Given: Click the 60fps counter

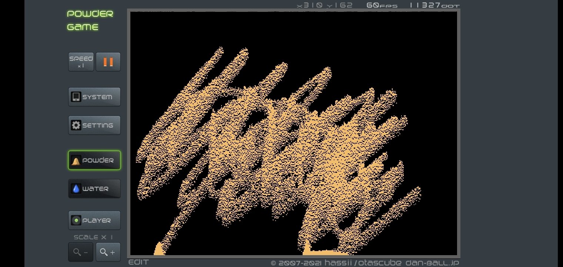Looking at the screenshot, I should 382,5.
